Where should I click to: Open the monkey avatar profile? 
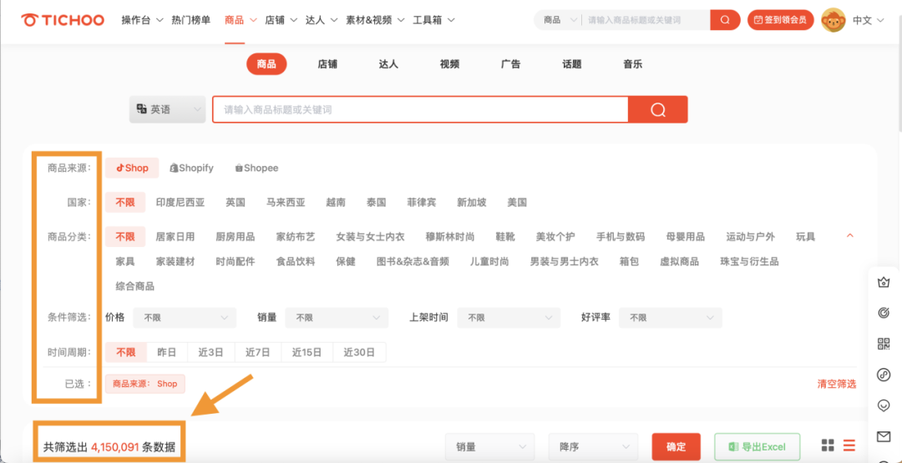pyautogui.click(x=833, y=20)
